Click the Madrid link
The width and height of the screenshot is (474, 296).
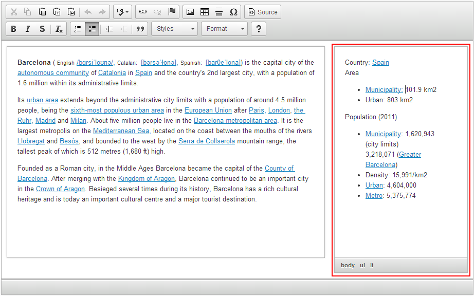tap(45, 121)
